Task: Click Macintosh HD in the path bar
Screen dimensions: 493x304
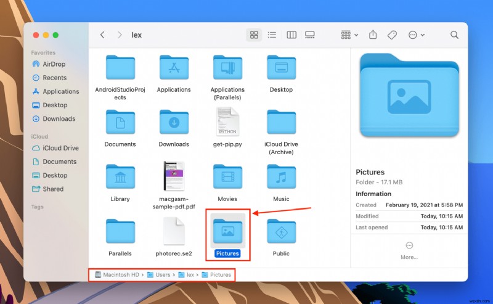Action: [117, 275]
